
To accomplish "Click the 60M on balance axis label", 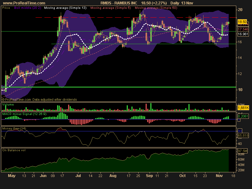I will (241, 159).
